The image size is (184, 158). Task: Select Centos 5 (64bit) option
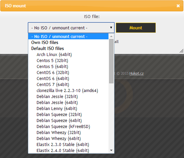[x=68, y=67]
